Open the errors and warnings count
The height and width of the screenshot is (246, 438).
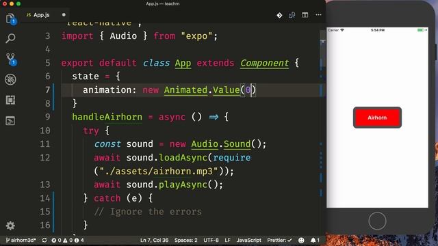(68, 240)
